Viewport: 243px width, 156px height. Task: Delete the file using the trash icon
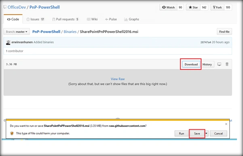[227, 64]
